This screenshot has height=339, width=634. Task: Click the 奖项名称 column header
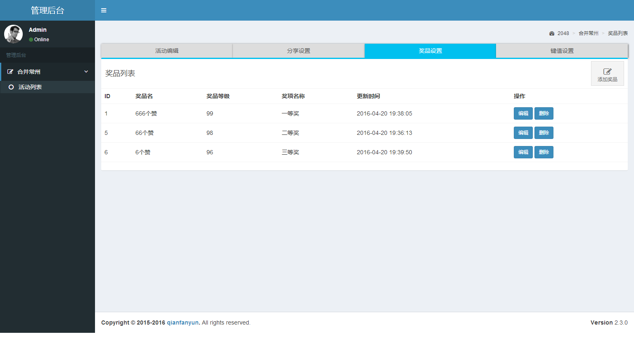tap(293, 96)
